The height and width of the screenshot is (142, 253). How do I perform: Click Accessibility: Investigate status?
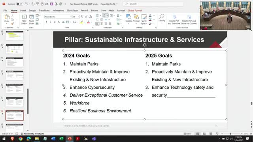32,134
